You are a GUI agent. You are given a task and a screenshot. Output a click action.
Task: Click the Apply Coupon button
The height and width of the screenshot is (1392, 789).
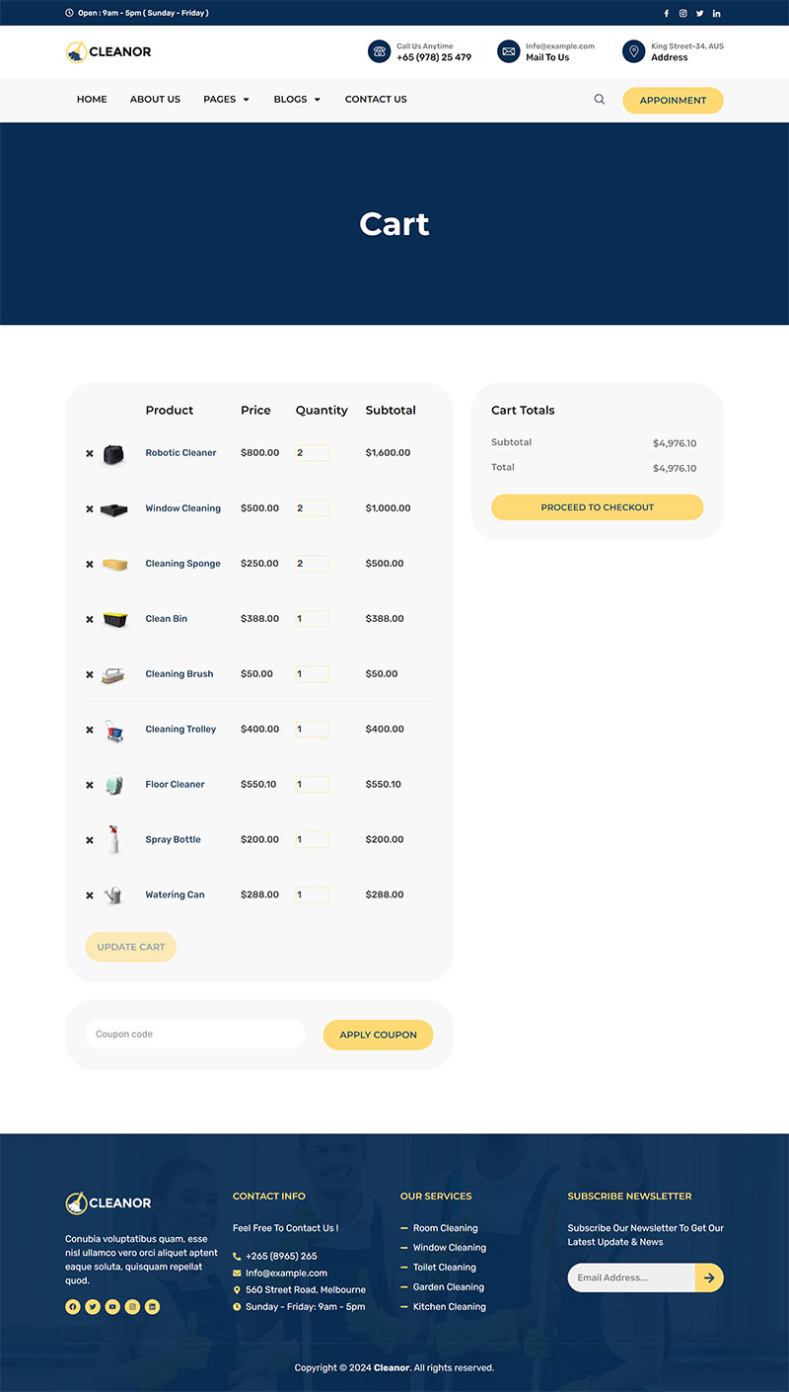pyautogui.click(x=378, y=1035)
